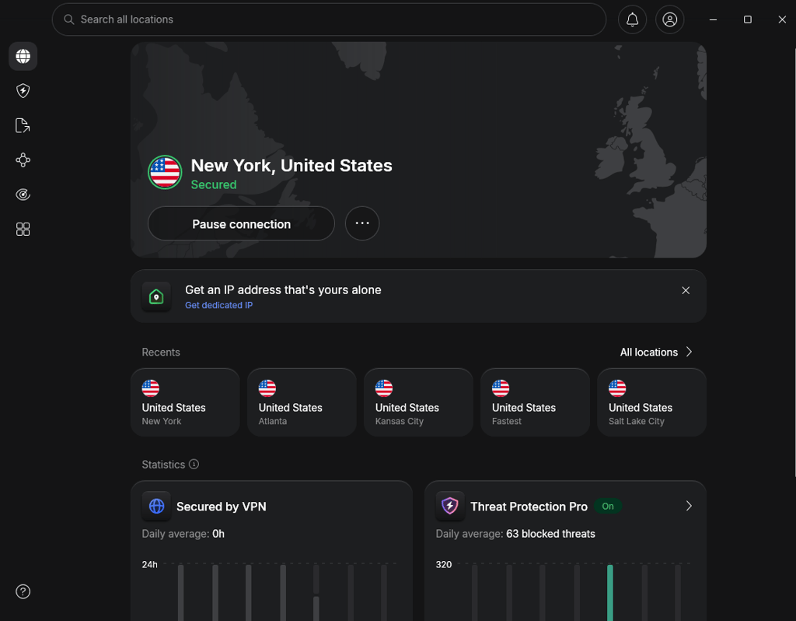Click the Recents section label
The image size is (796, 621).
tap(161, 353)
